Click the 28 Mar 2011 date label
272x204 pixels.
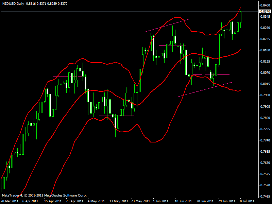(10, 201)
